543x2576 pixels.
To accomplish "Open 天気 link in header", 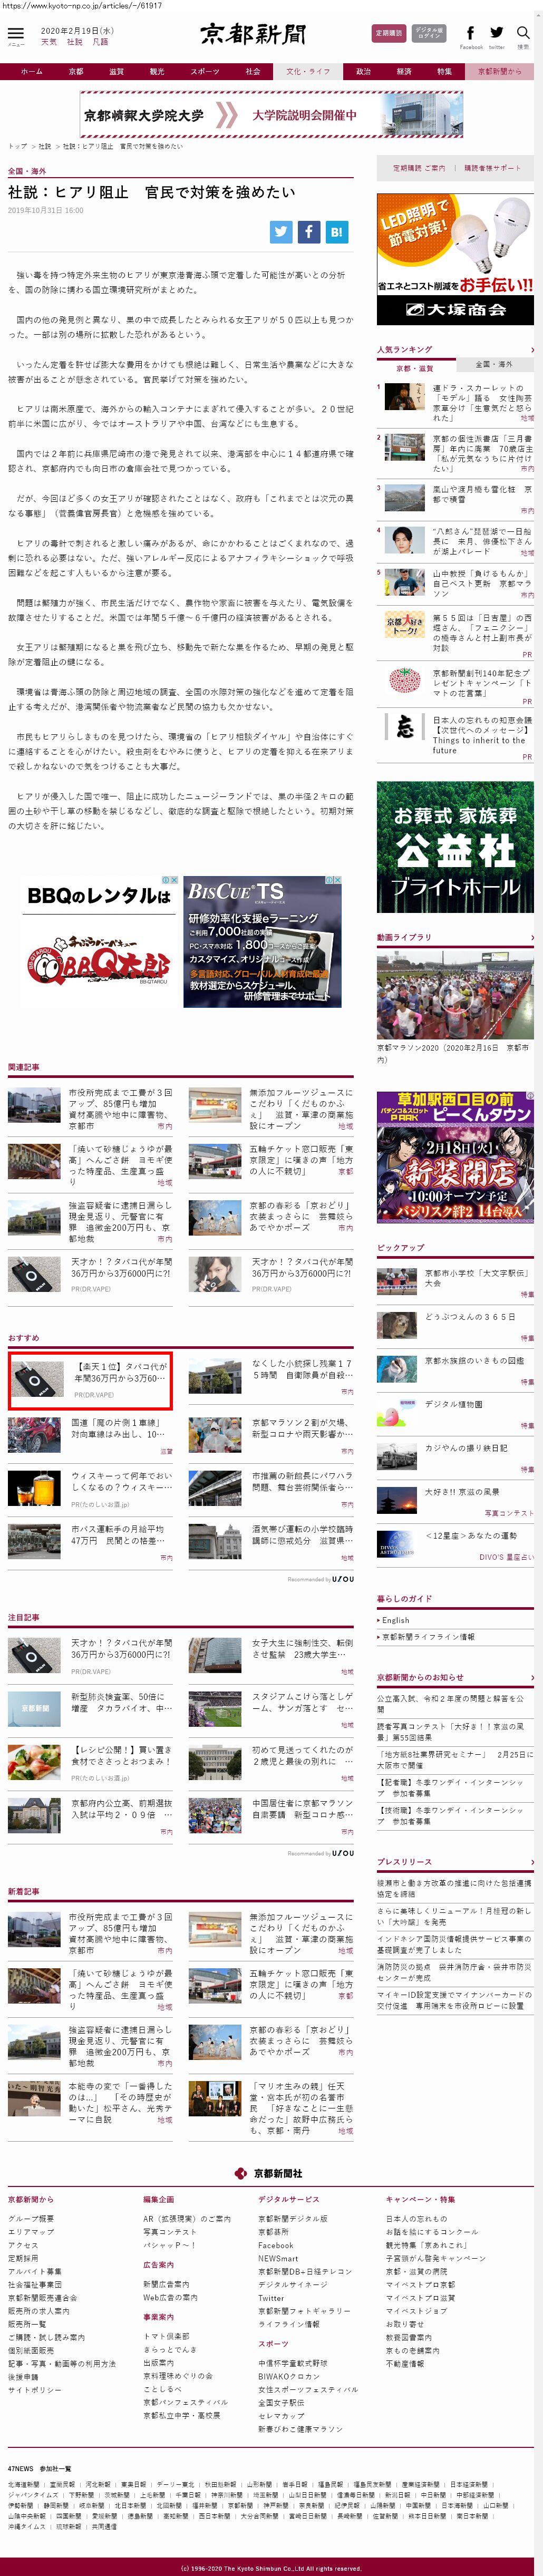I will (x=49, y=42).
